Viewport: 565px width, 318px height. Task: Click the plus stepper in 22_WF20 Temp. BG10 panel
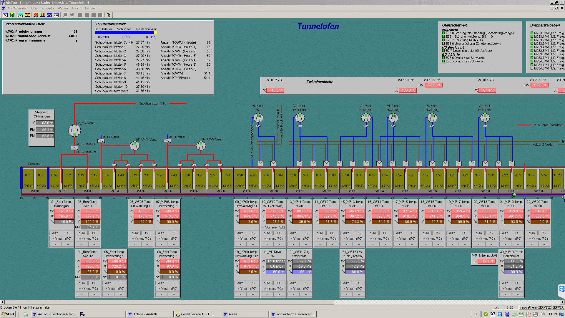544,244
